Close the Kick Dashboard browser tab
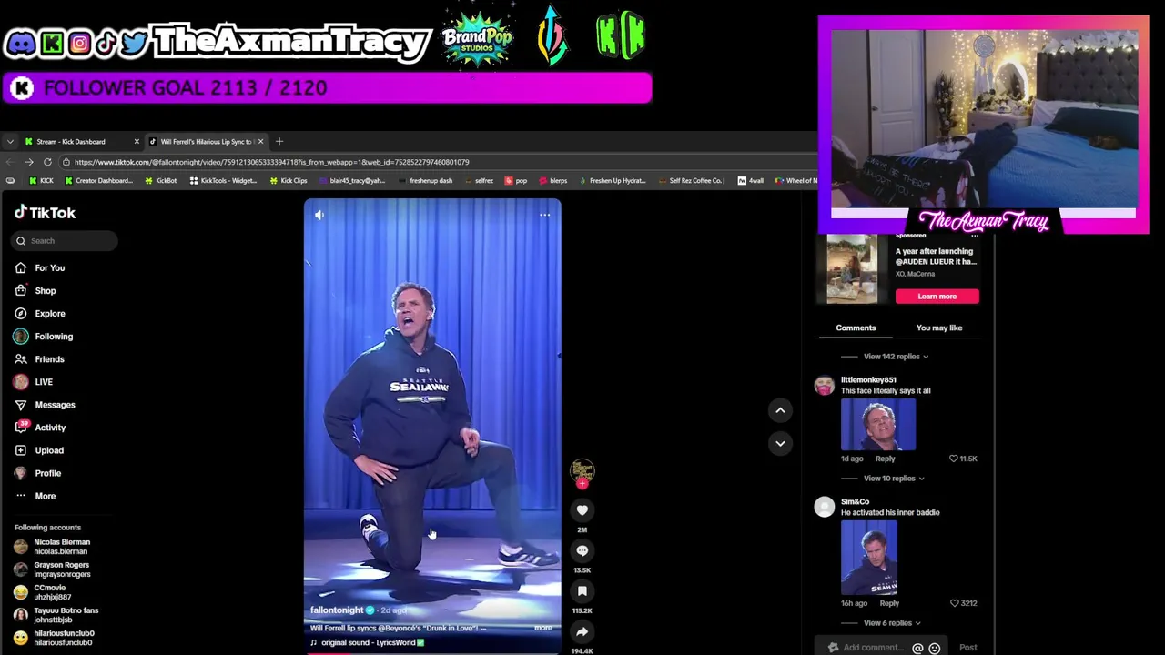 point(137,142)
